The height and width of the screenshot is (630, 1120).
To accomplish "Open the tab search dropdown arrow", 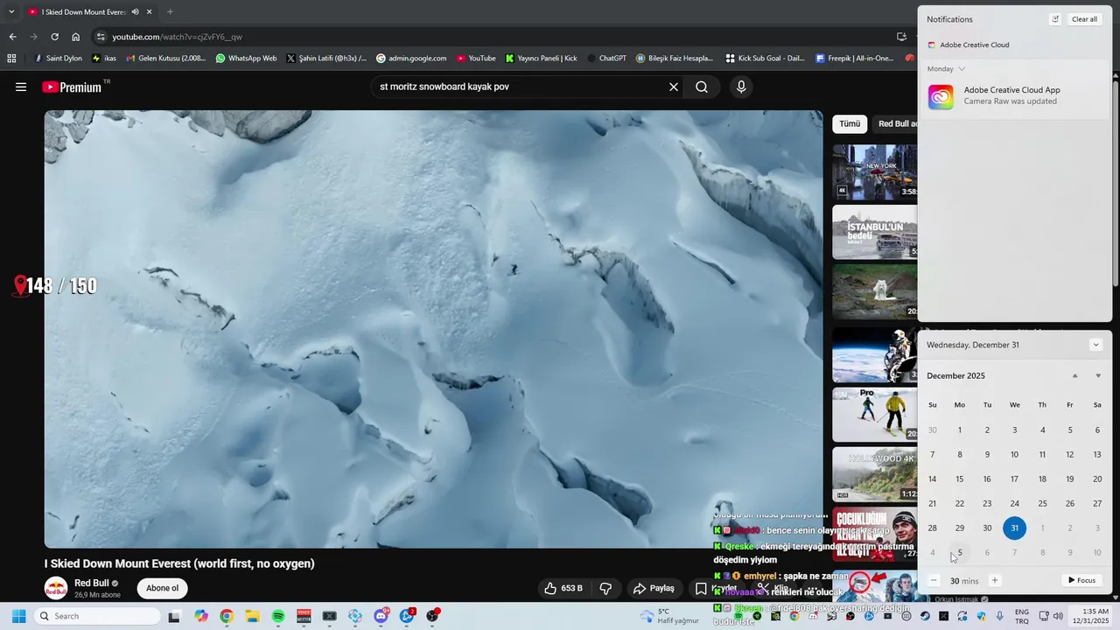I will click(x=11, y=12).
